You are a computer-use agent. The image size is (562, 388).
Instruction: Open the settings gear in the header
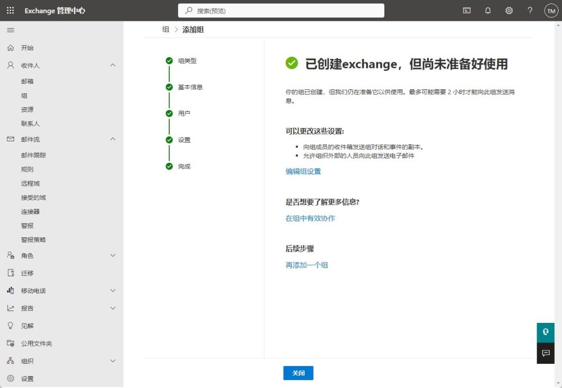pyautogui.click(x=509, y=11)
